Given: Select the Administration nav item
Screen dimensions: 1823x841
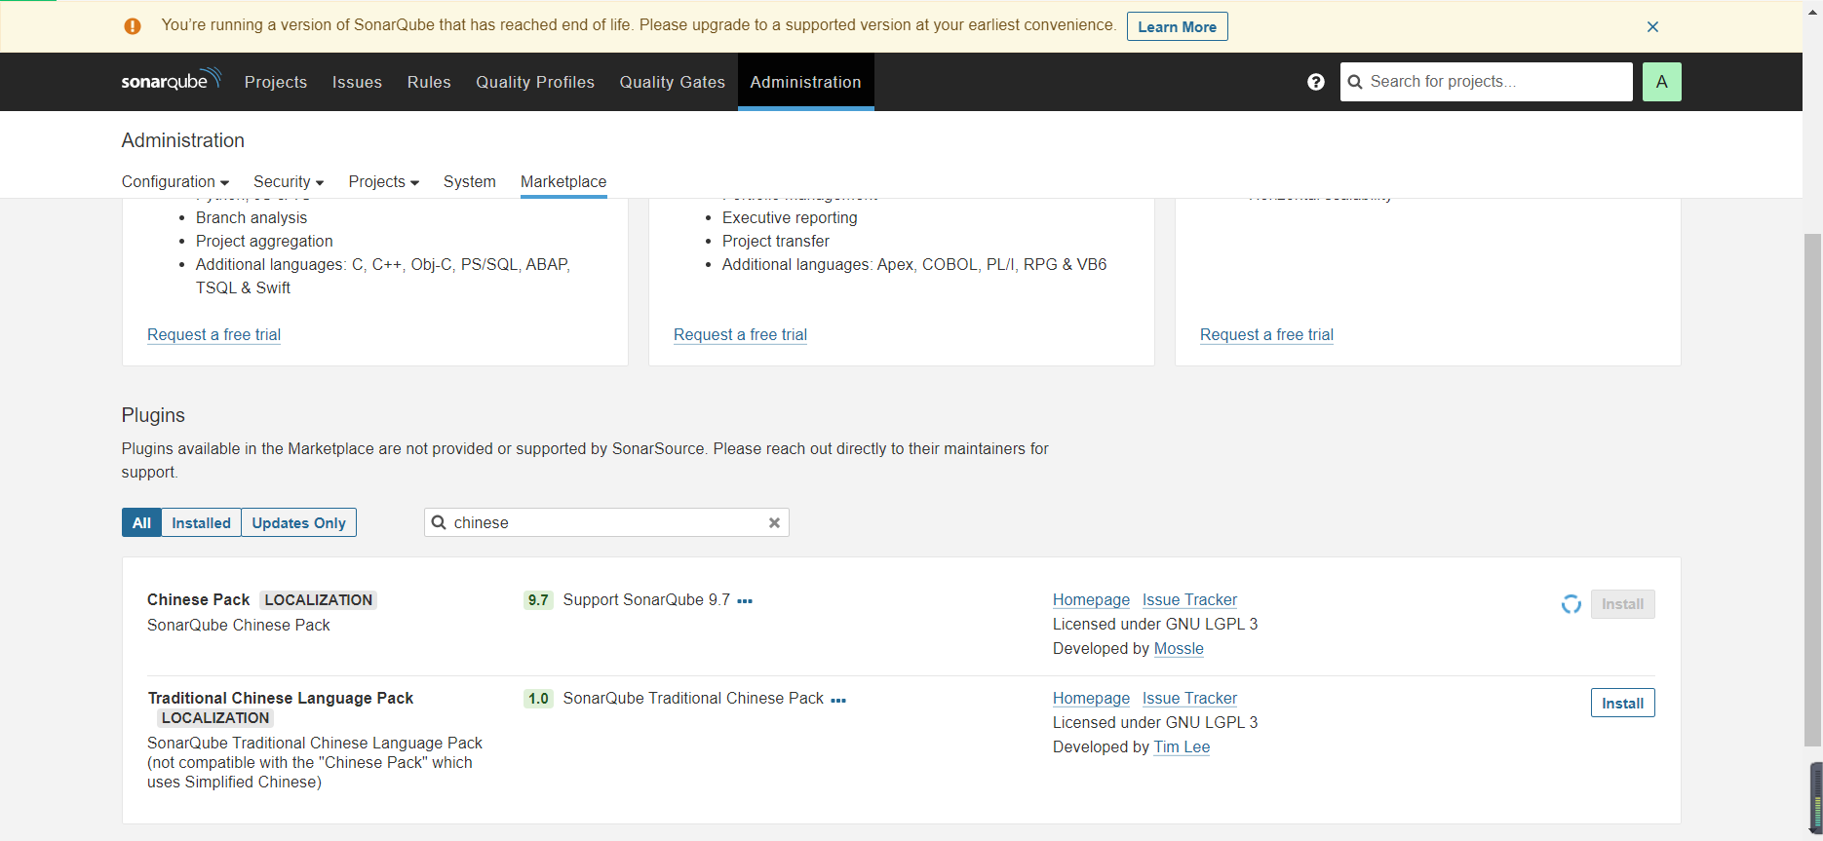Looking at the screenshot, I should point(805,82).
